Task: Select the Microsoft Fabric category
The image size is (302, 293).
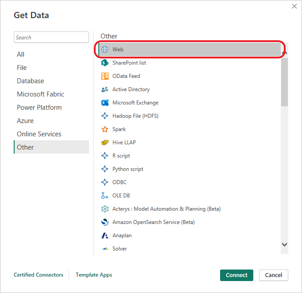Action: [40, 94]
